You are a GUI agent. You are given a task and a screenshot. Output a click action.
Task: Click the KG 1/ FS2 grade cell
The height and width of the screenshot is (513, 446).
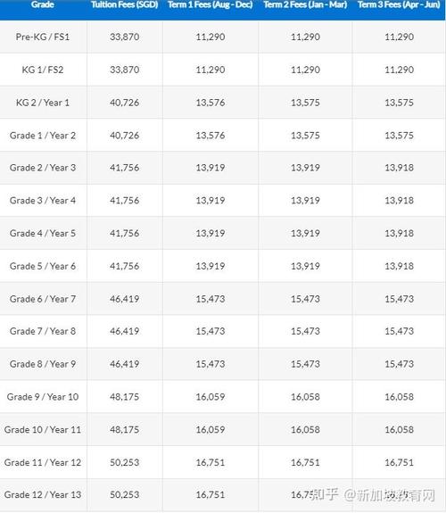pyautogui.click(x=43, y=70)
